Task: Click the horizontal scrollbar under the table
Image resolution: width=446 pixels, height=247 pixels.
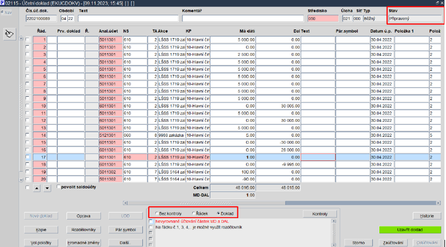Action: click(281, 203)
